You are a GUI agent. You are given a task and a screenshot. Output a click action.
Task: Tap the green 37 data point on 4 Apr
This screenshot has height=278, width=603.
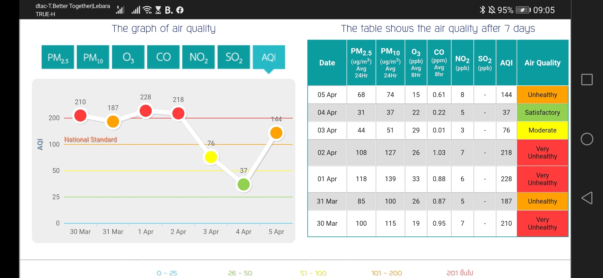244,184
